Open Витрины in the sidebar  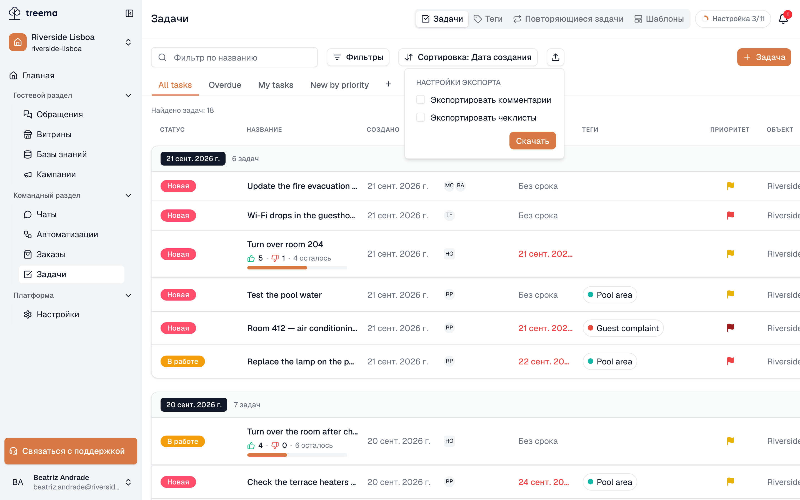[71, 134]
